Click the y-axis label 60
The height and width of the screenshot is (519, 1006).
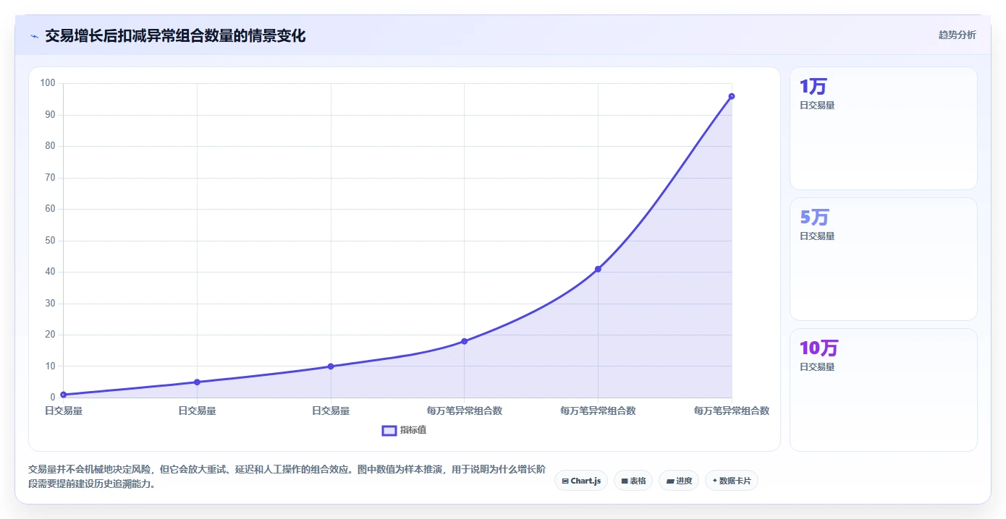point(50,209)
